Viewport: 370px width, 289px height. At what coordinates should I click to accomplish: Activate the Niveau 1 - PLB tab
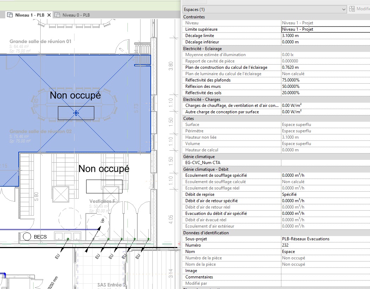point(29,15)
